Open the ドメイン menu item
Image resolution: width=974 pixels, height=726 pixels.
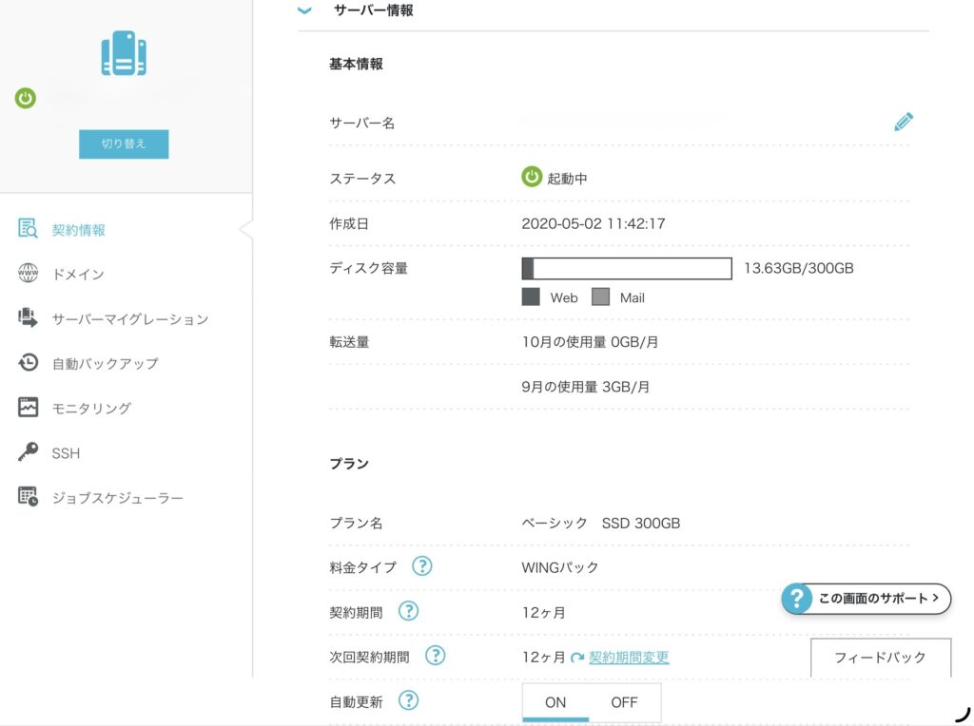pos(78,275)
